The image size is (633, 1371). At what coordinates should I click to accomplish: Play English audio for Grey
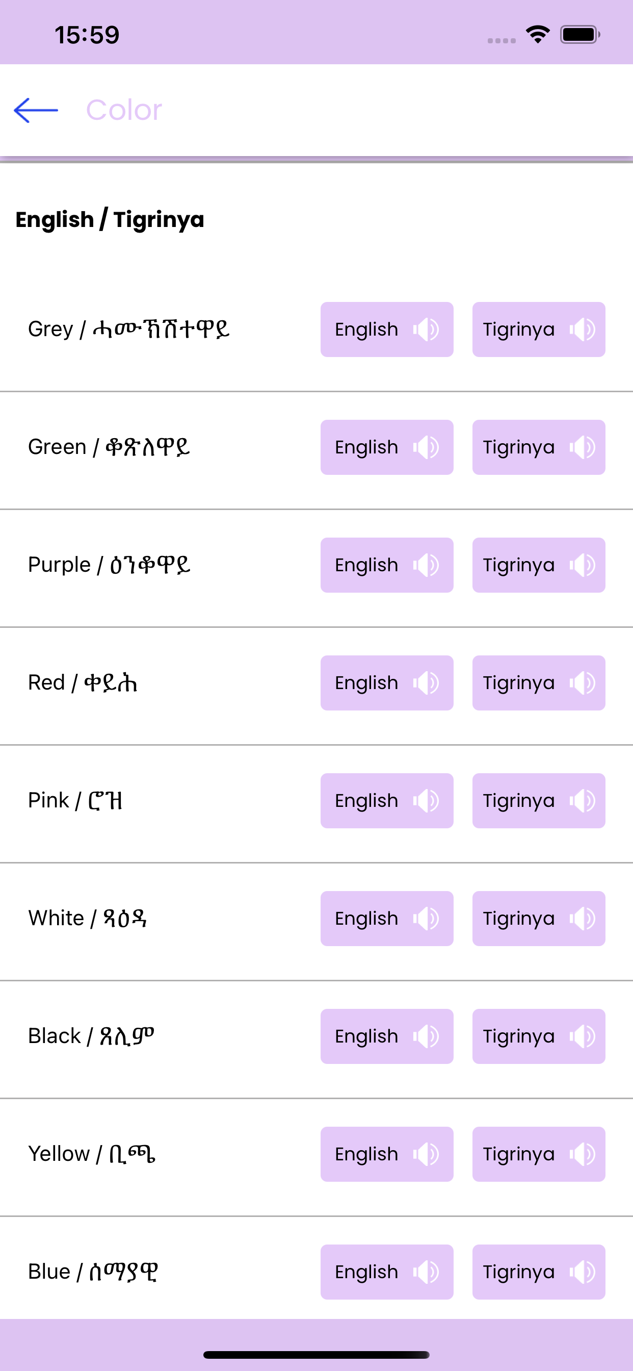pyautogui.click(x=387, y=329)
